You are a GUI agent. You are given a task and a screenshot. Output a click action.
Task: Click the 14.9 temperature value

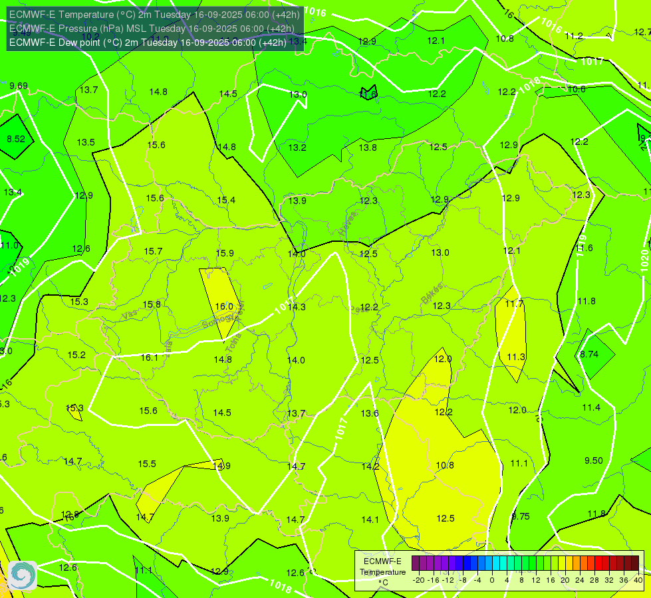[x=221, y=466]
